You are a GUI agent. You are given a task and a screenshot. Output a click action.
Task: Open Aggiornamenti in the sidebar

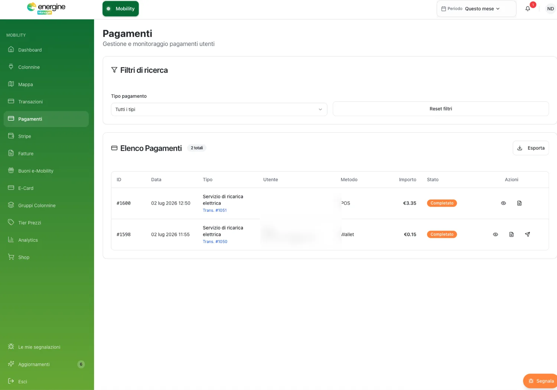(x=46, y=364)
